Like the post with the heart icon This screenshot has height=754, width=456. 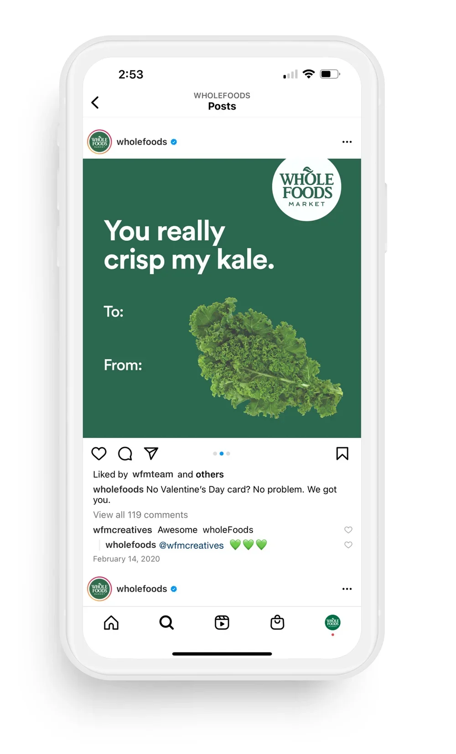pyautogui.click(x=99, y=454)
